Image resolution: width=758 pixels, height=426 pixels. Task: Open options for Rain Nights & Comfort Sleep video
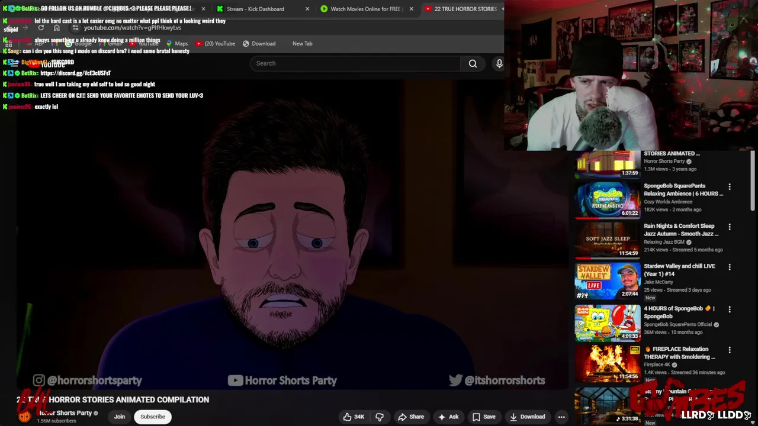pyautogui.click(x=730, y=227)
